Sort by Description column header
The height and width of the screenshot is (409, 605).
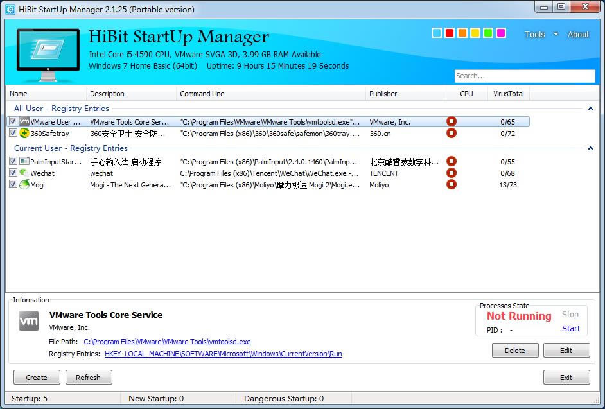pos(131,94)
